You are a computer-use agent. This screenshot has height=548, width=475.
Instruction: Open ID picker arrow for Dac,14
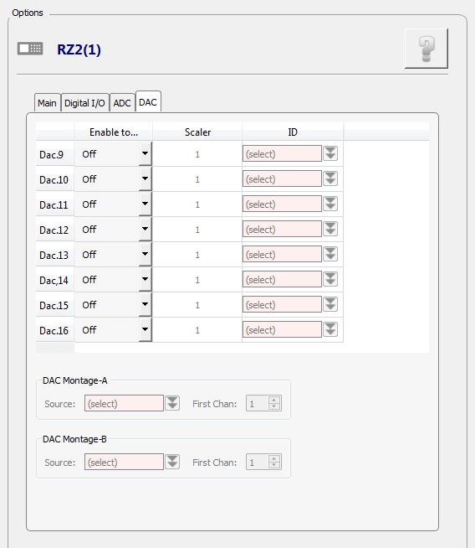click(330, 279)
